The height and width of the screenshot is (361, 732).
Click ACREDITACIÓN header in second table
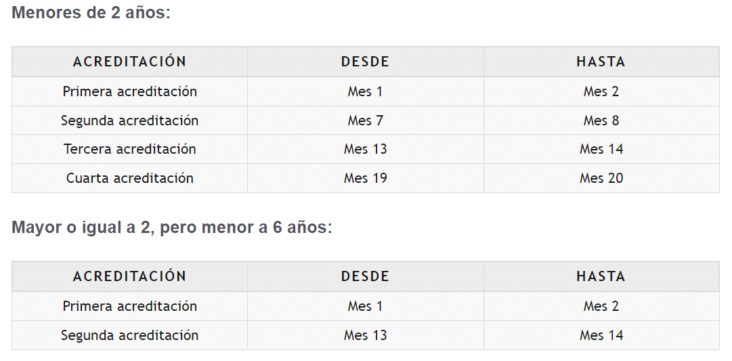(x=129, y=276)
